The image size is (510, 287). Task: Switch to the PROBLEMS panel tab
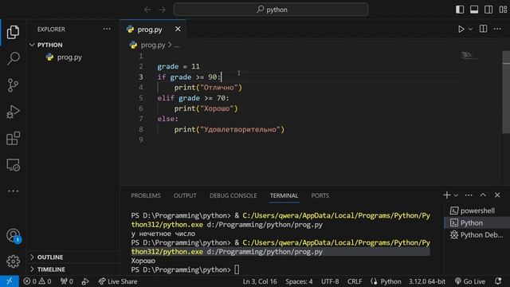pos(146,195)
